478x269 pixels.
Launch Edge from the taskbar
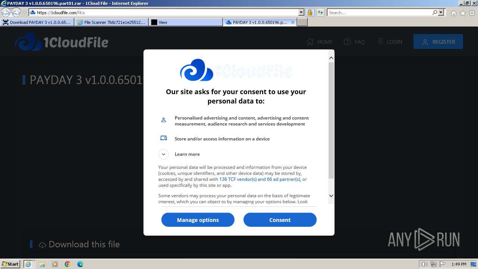(x=80, y=264)
